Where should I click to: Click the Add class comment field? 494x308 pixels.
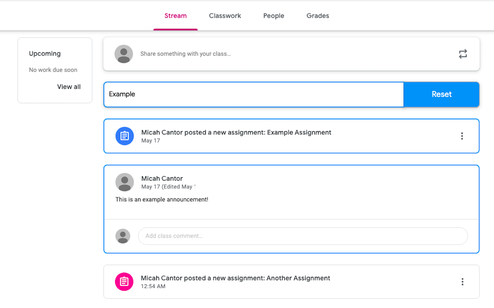point(303,236)
